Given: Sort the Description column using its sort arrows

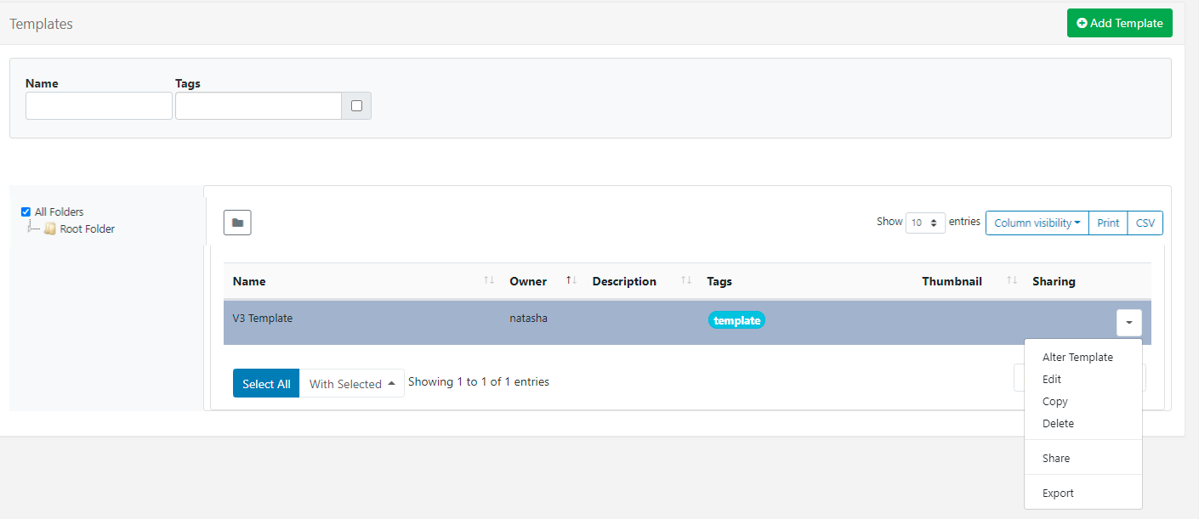Looking at the screenshot, I should tap(685, 279).
